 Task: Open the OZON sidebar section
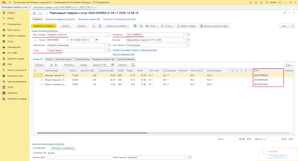10,87
